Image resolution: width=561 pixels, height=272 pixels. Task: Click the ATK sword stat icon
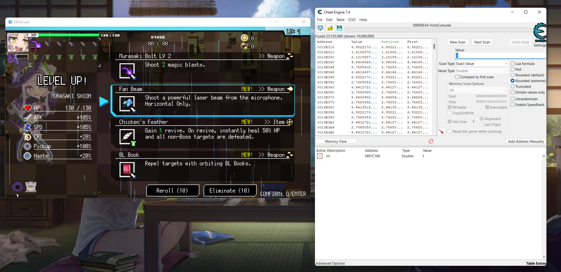point(28,118)
